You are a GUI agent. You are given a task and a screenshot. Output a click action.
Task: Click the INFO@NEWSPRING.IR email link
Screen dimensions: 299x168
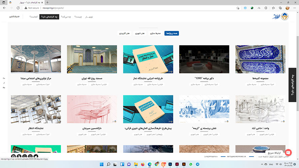(236, 157)
